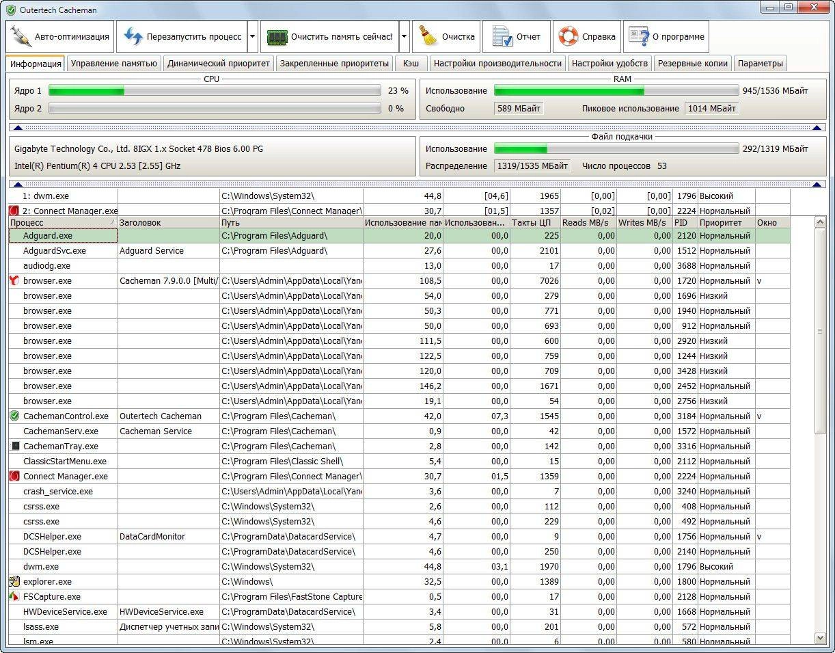This screenshot has width=835, height=653.
Task: Click the '1014 МБайт' peak usage value
Action: (712, 108)
